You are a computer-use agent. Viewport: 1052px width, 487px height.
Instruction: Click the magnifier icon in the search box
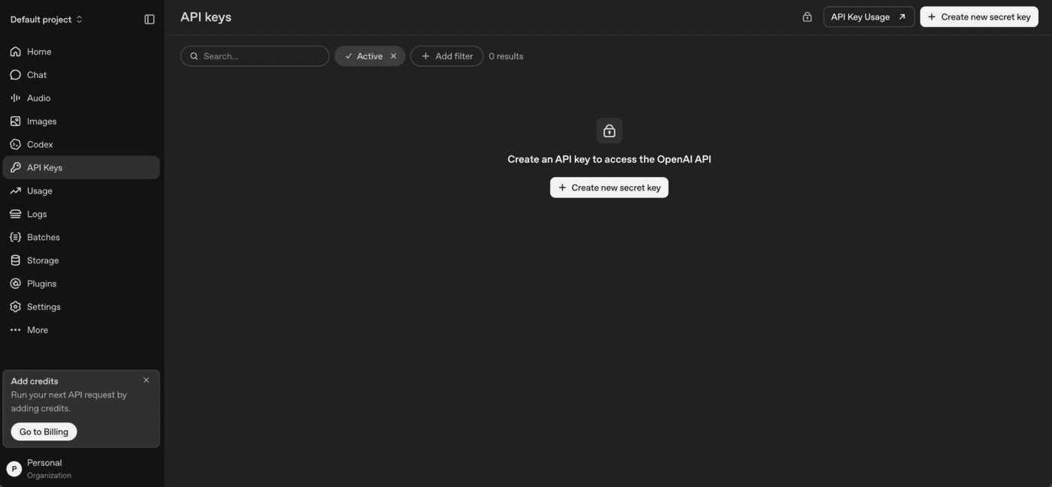tap(195, 56)
